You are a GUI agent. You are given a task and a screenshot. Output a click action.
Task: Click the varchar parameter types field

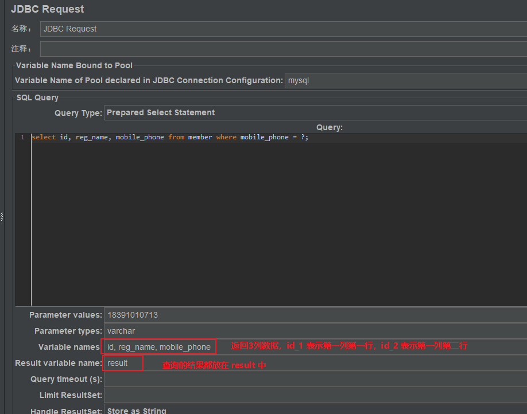(x=230, y=330)
